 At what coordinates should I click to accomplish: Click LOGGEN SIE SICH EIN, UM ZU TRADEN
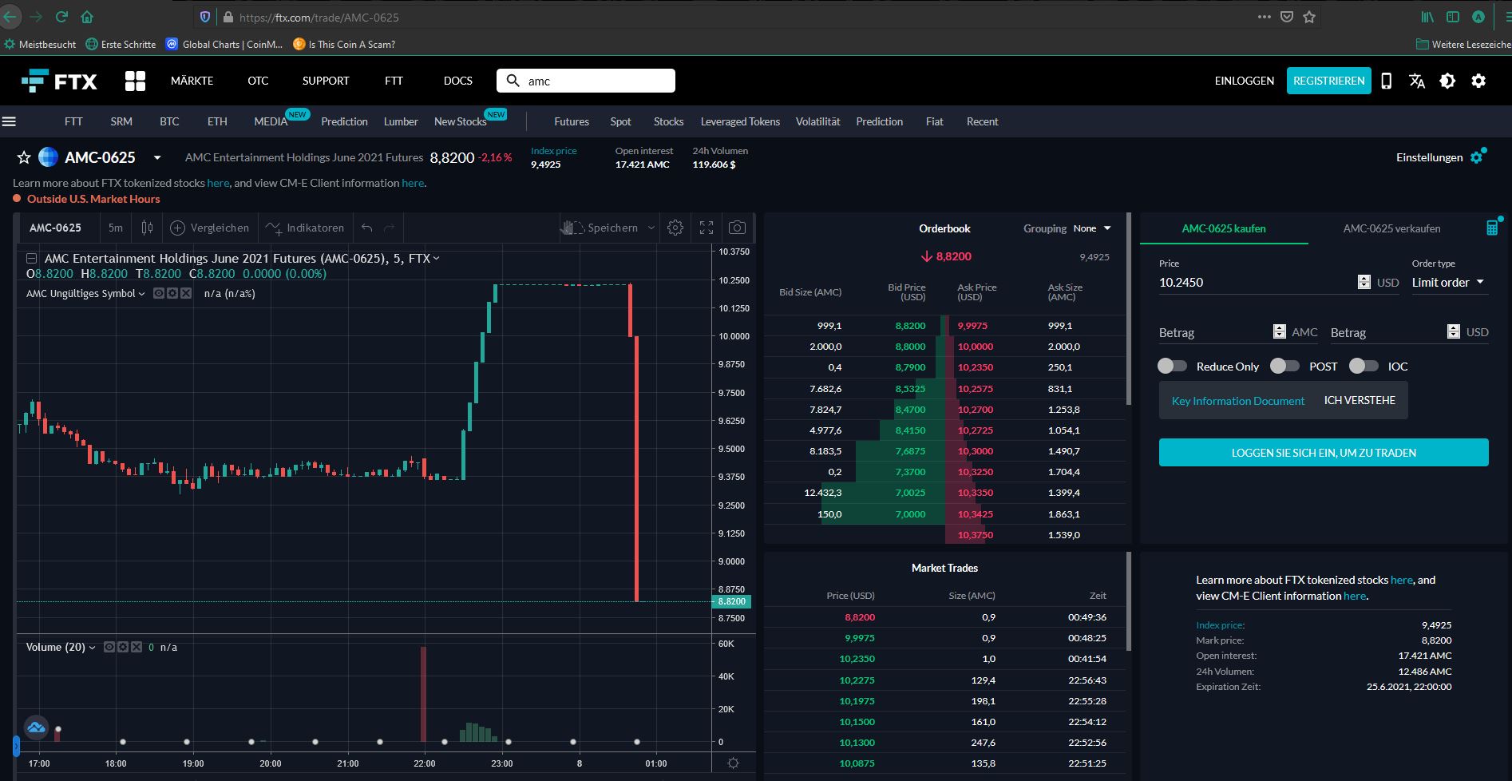pos(1324,452)
